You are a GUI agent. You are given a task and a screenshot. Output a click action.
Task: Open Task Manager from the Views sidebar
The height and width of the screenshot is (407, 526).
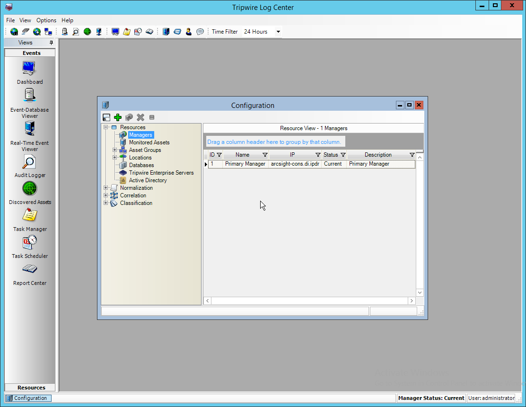(30, 220)
